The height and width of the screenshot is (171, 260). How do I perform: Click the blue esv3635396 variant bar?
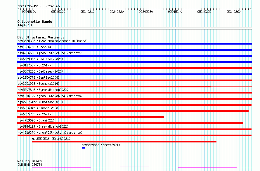134,44
